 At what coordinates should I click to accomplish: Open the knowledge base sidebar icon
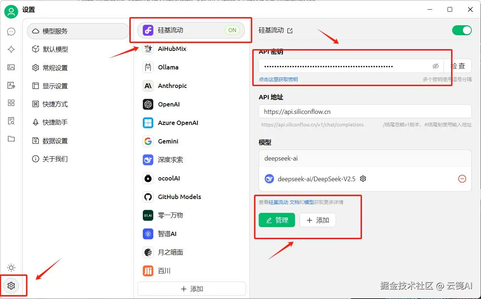11,121
